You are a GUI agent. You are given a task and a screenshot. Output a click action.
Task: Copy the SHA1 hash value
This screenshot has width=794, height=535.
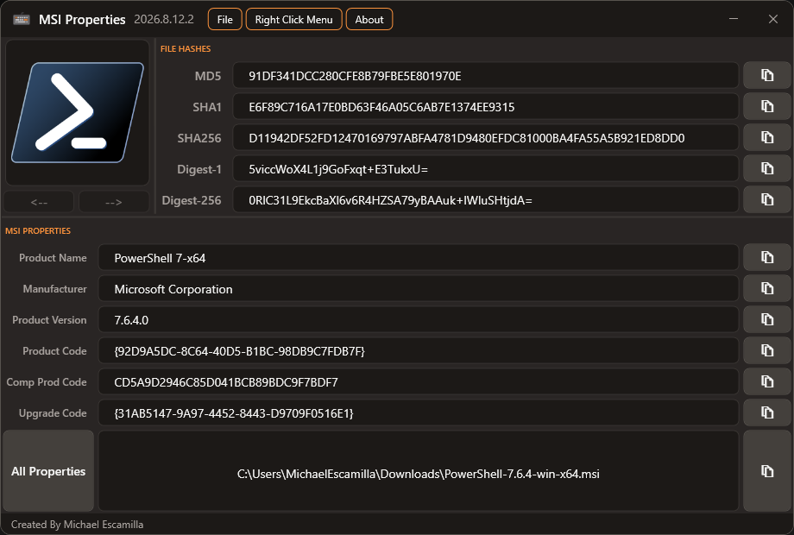pyautogui.click(x=766, y=106)
